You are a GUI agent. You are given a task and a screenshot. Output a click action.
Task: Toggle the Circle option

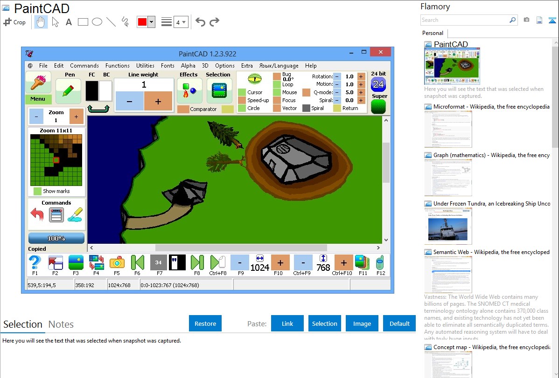click(x=242, y=108)
